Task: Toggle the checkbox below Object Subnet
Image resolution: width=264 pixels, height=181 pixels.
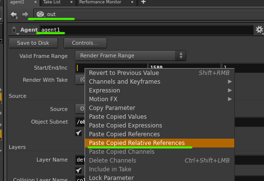Action: click(78, 133)
